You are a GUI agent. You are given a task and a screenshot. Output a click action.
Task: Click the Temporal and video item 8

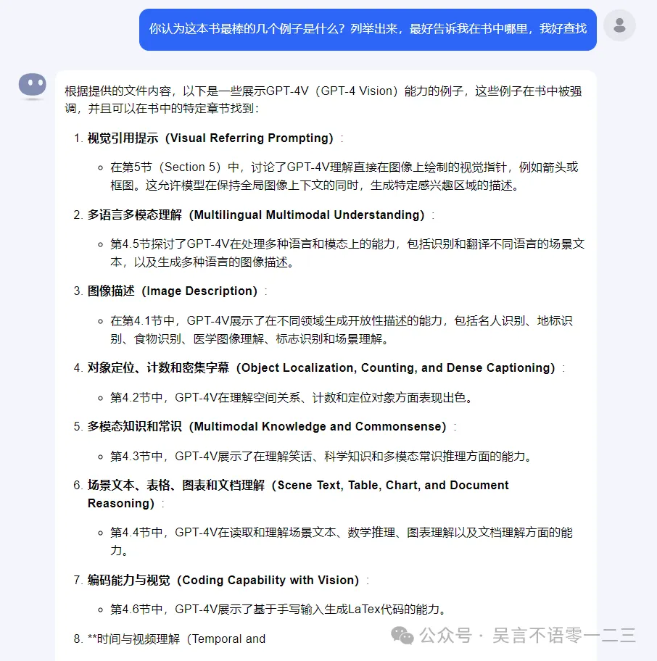[177, 639]
